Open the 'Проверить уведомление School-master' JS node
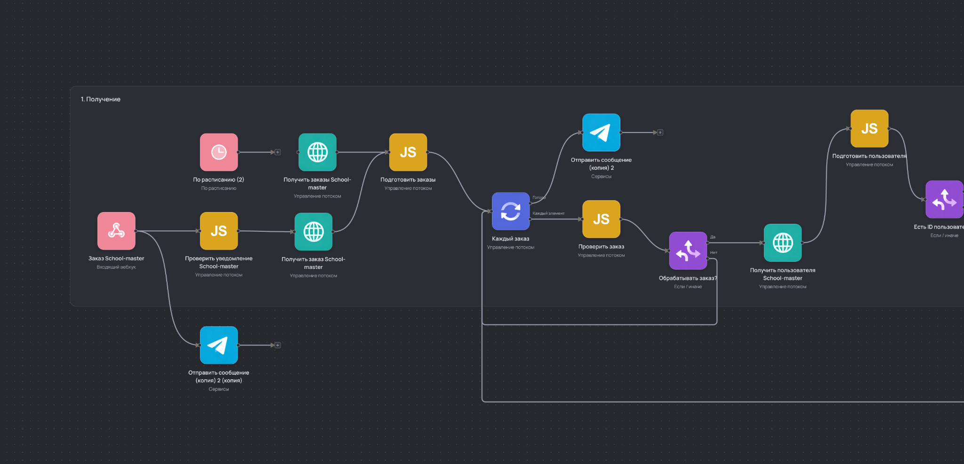Screen dimensions: 964x464 click(x=219, y=231)
